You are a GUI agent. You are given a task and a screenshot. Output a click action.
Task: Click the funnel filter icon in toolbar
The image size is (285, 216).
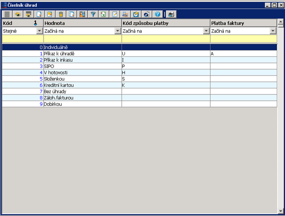[x=93, y=14]
